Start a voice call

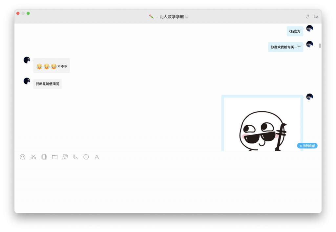75,157
